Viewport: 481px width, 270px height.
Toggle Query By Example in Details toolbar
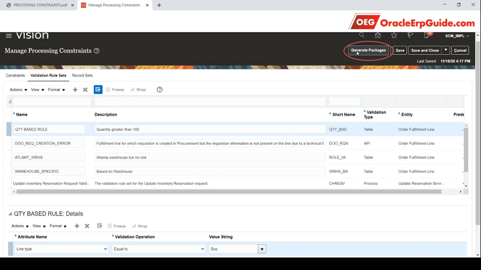100,226
